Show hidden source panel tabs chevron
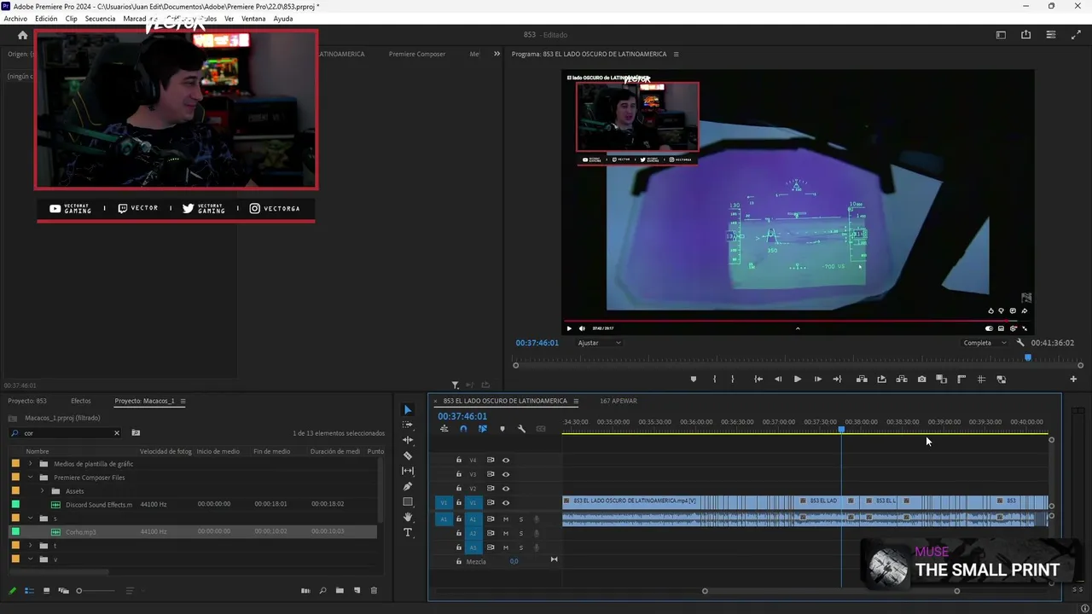Screen dimensions: 1092x614 pos(497,54)
